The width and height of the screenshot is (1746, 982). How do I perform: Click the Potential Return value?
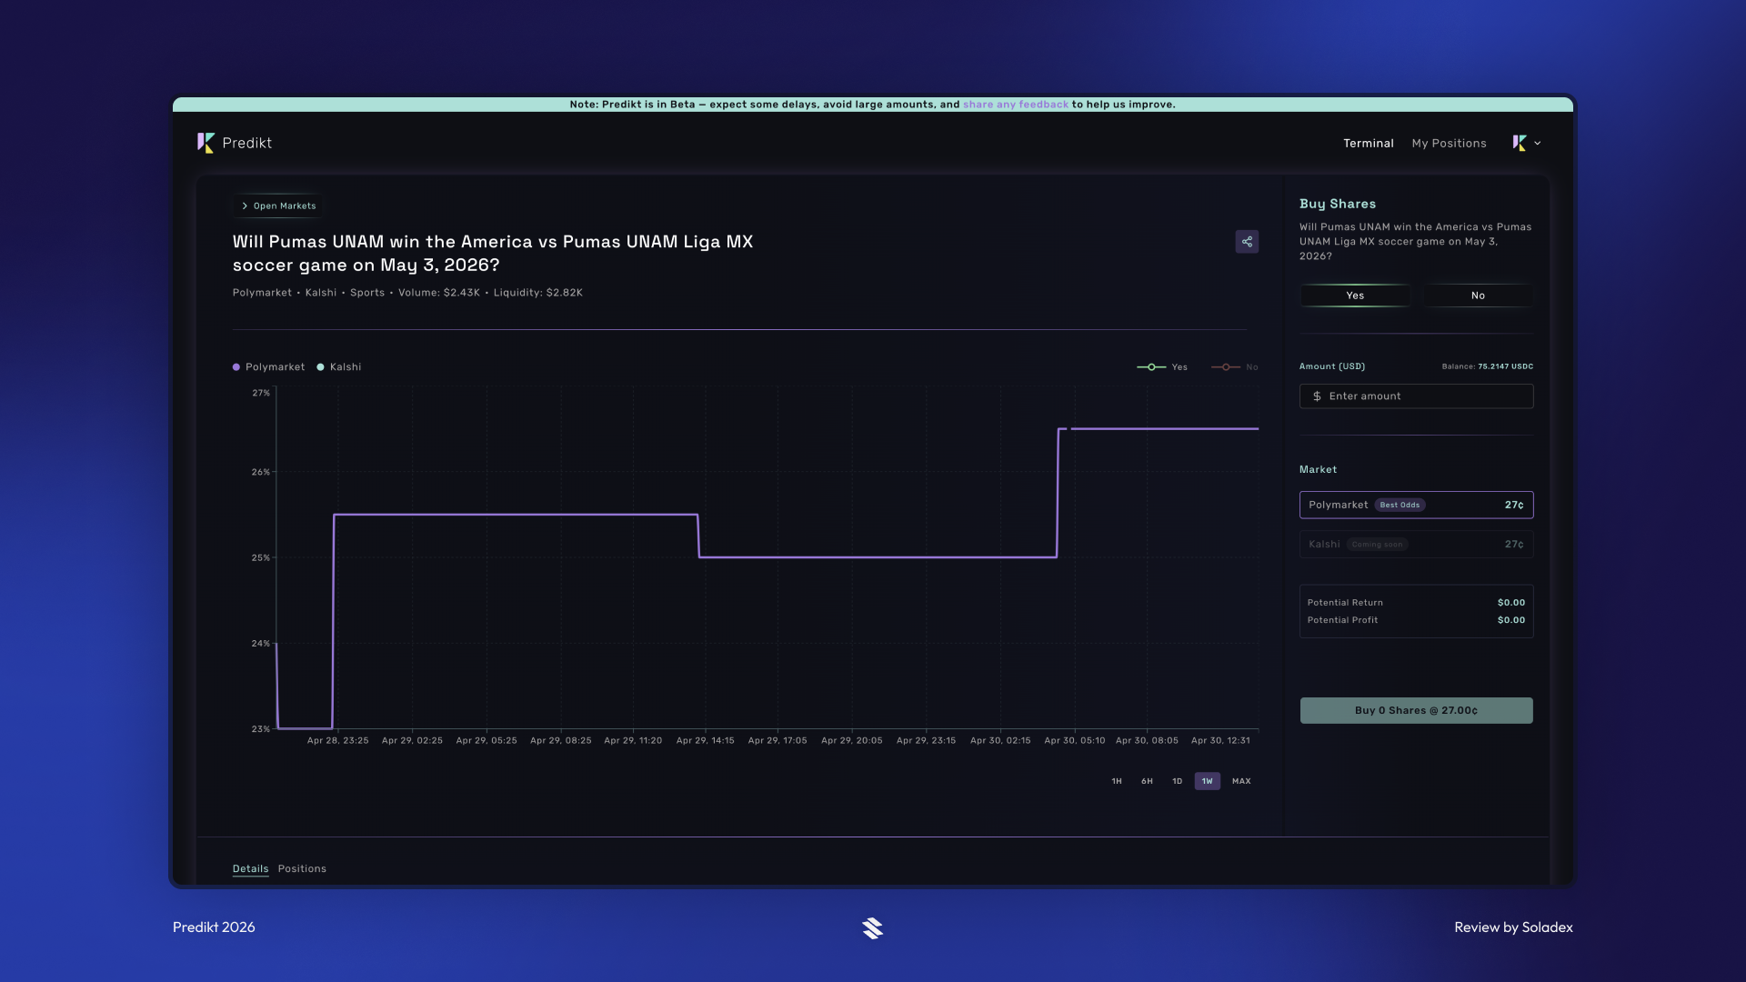1511,603
